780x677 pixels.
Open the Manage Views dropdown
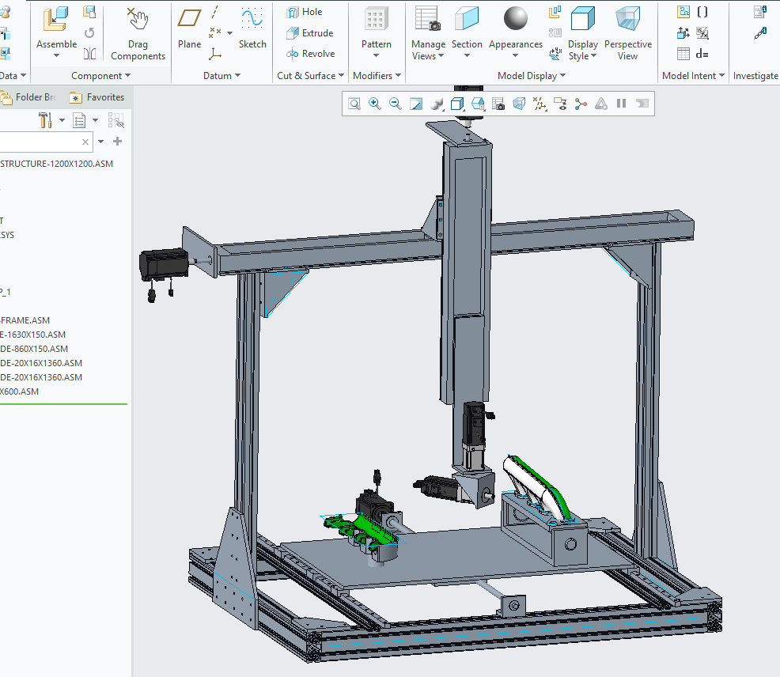pyautogui.click(x=441, y=57)
